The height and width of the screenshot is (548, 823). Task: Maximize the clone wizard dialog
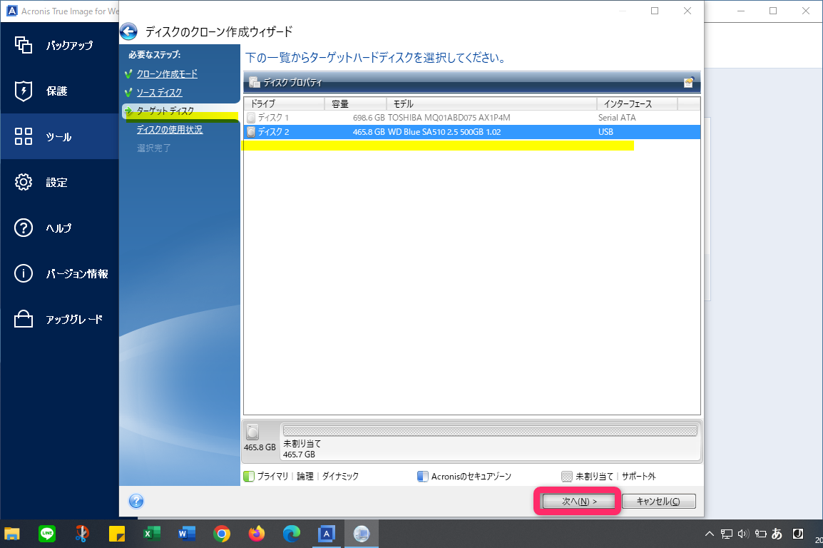[655, 11]
